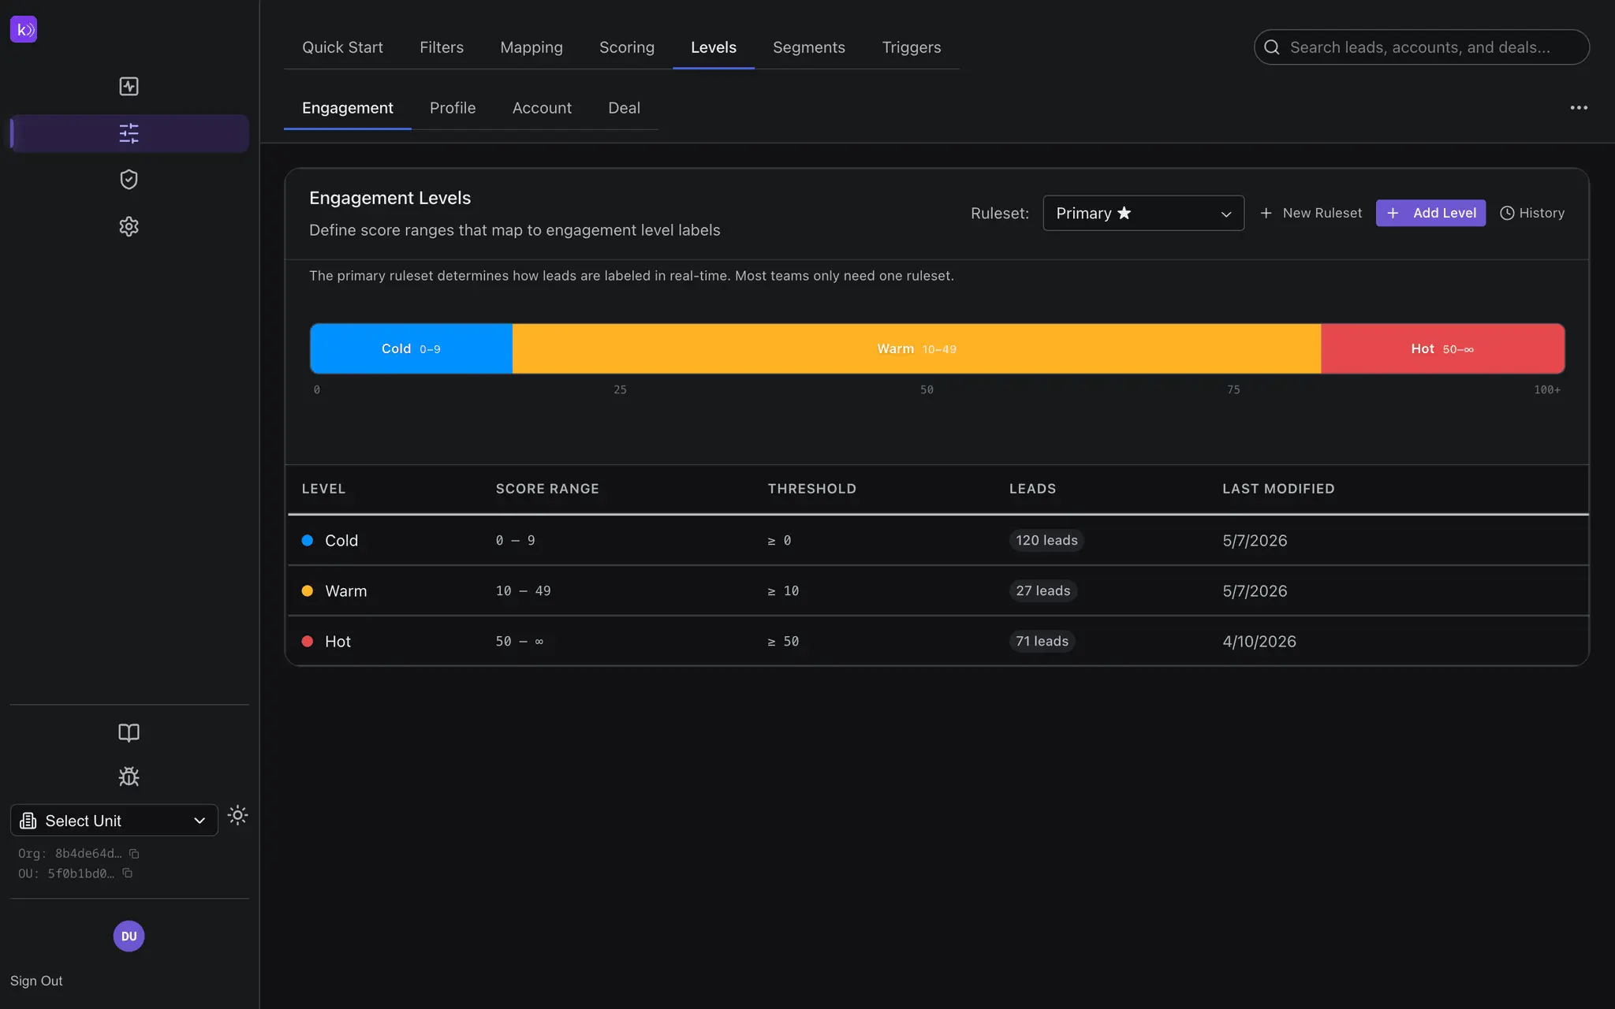Image resolution: width=1615 pixels, height=1009 pixels.
Task: Open the documentation book icon
Action: coord(129,733)
